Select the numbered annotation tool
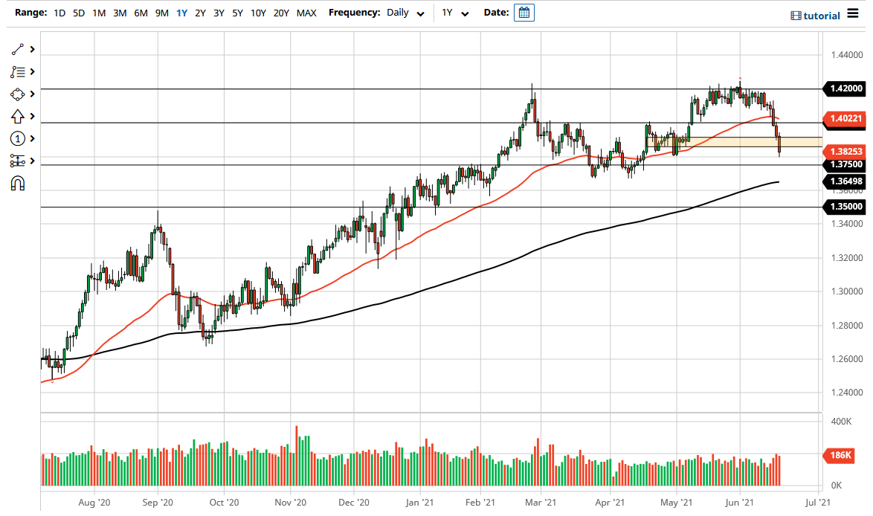The height and width of the screenshot is (516, 873). 18,138
